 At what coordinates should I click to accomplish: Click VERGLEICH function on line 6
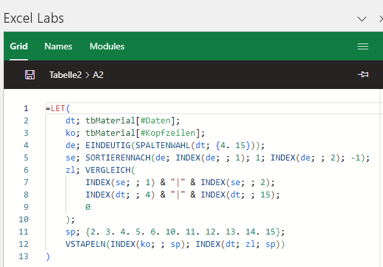108,170
